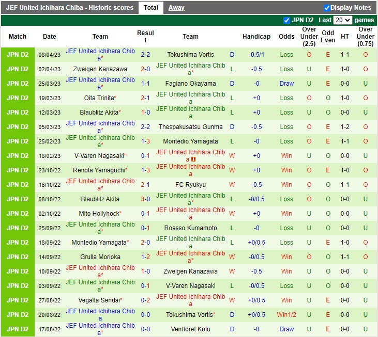Open Montedio Yamagata team on 25/02/23
This screenshot has width=378, height=337.
coord(190,141)
